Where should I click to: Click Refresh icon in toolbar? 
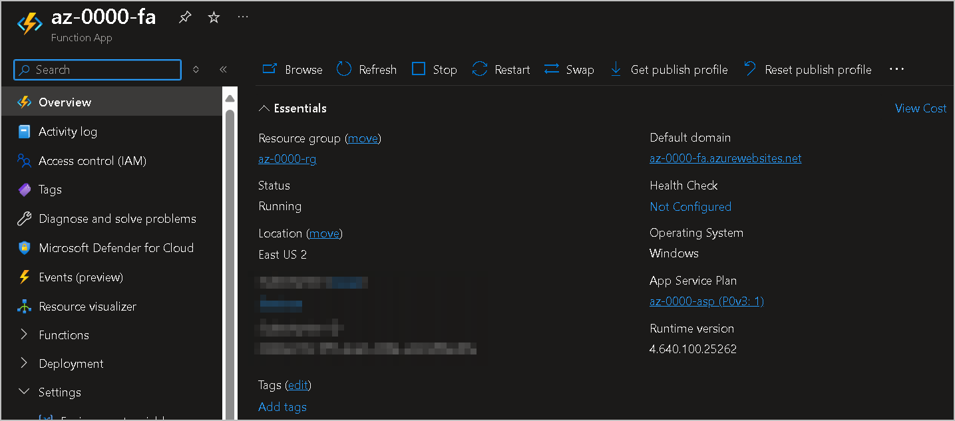click(x=343, y=69)
